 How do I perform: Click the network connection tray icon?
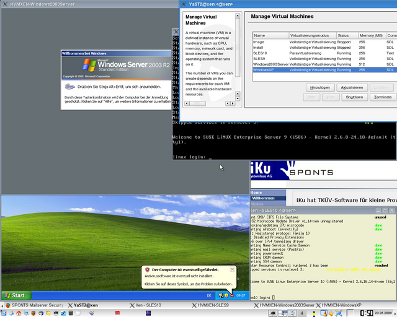(339, 313)
